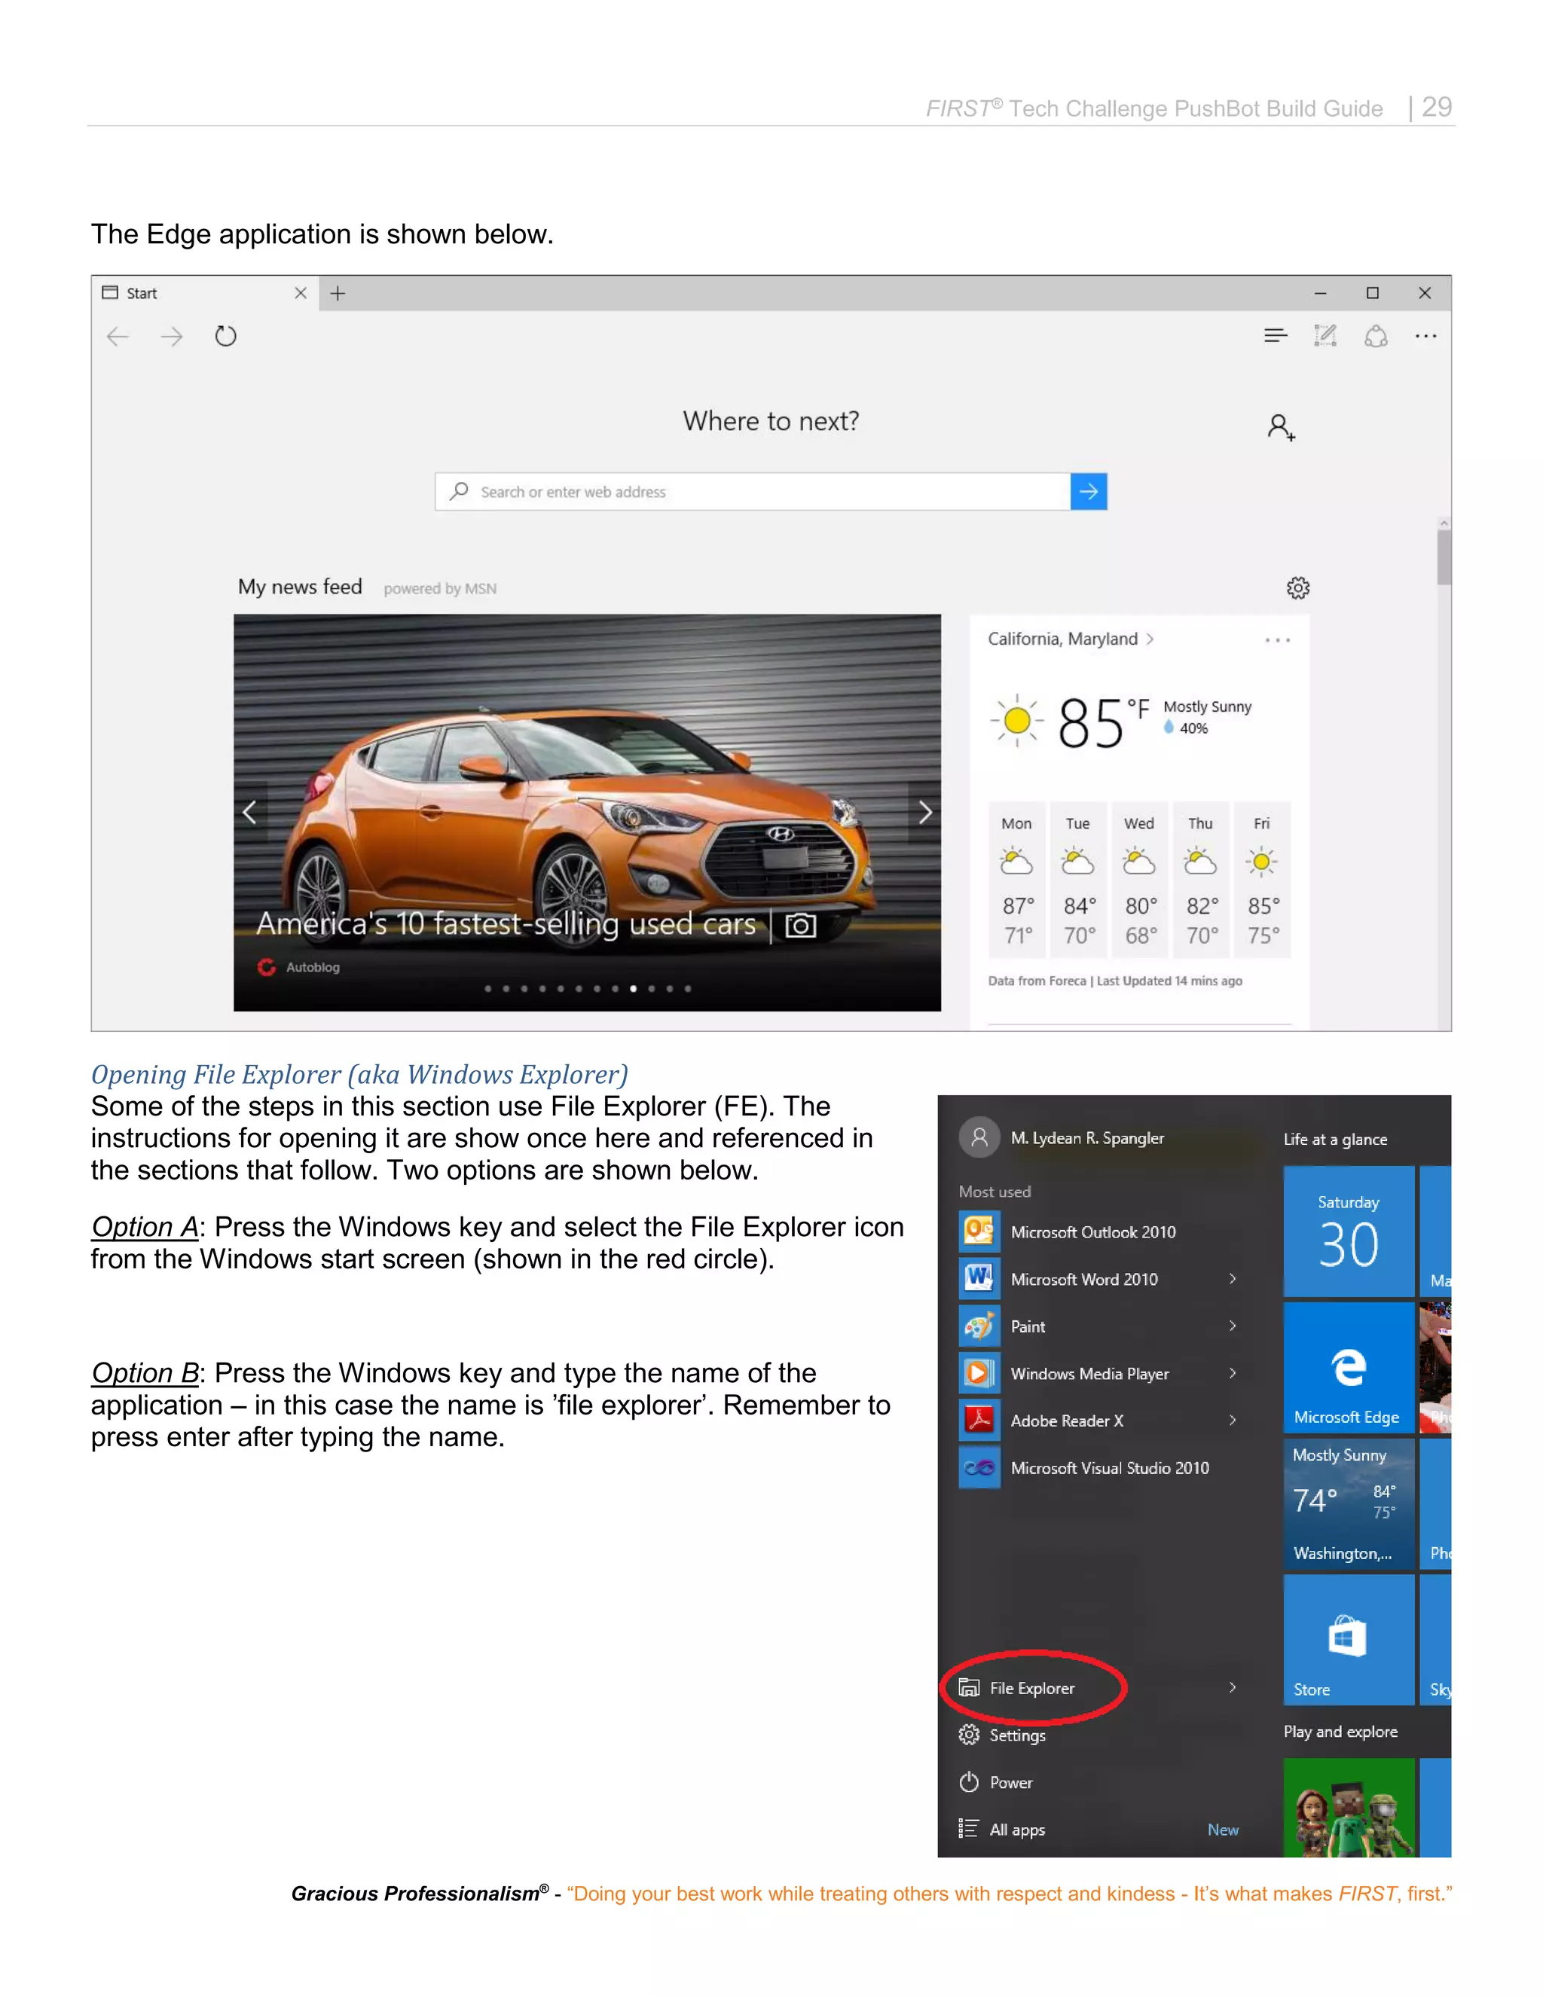The height and width of the screenshot is (1996, 1543).
Task: Click the first news carousel dot
Action: click(x=487, y=988)
